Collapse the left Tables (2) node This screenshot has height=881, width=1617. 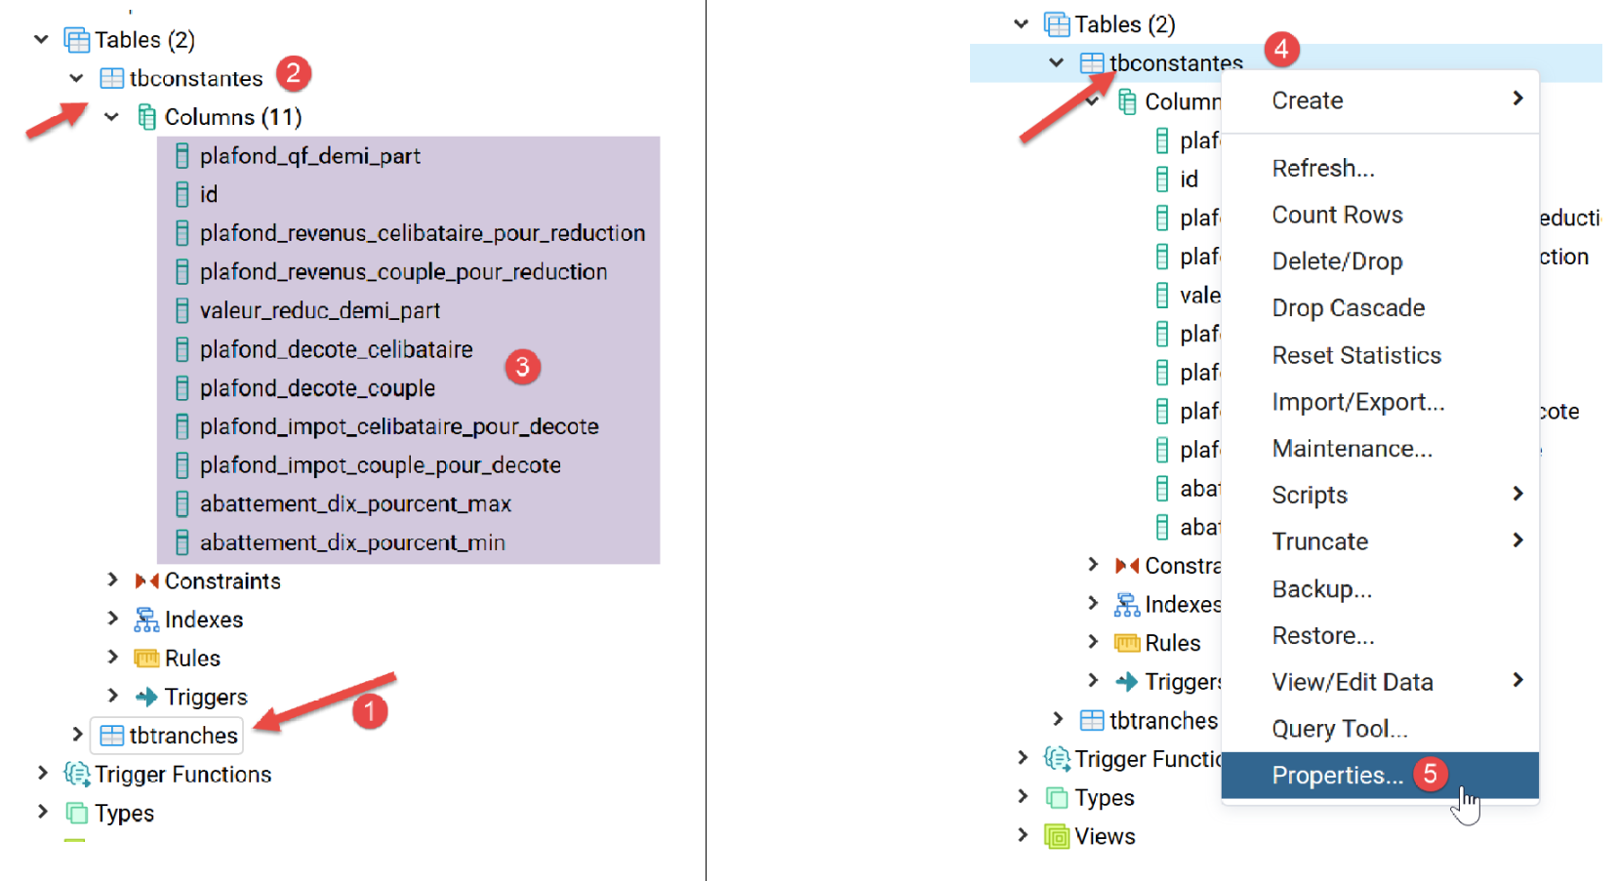[x=41, y=40]
